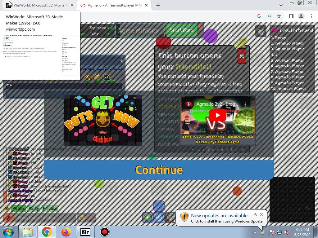This screenshot has width=318, height=238.
Task: Share this page icon
Action: coord(269,16)
